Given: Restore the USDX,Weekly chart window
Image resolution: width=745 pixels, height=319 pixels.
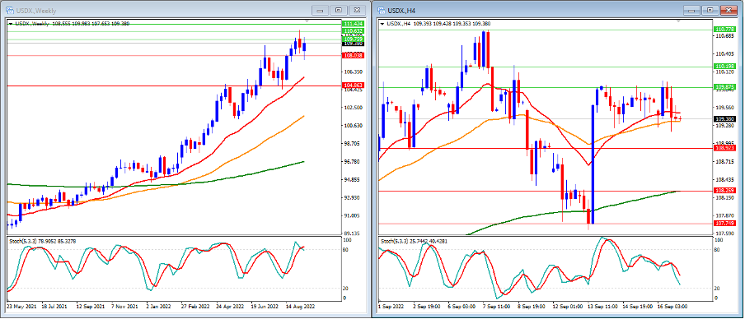Looking at the screenshot, I should [x=339, y=10].
